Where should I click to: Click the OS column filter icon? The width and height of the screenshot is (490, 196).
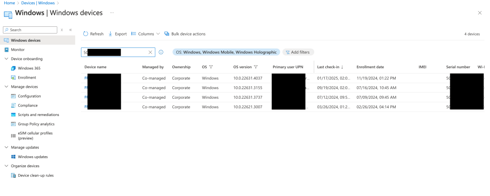211,67
